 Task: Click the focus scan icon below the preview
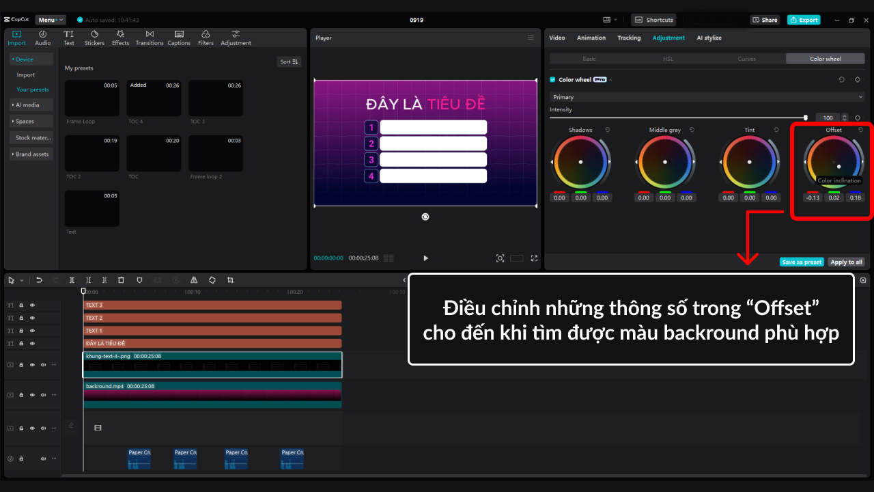[501, 258]
